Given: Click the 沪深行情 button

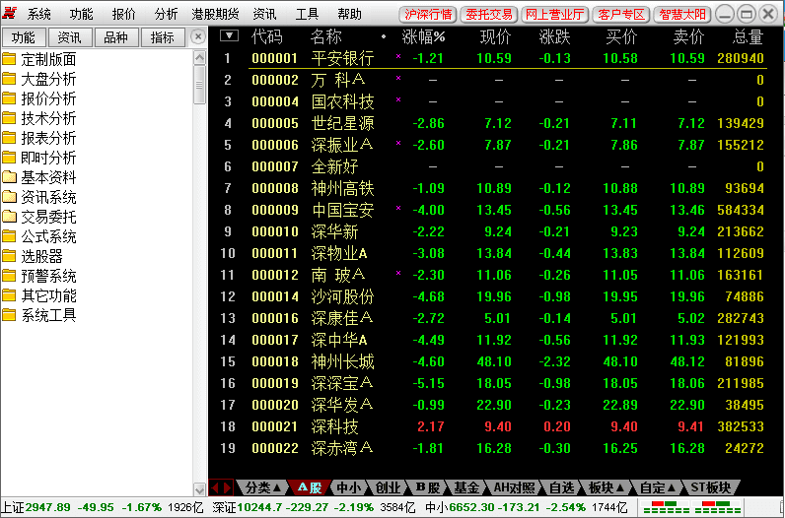Looking at the screenshot, I should [x=429, y=14].
